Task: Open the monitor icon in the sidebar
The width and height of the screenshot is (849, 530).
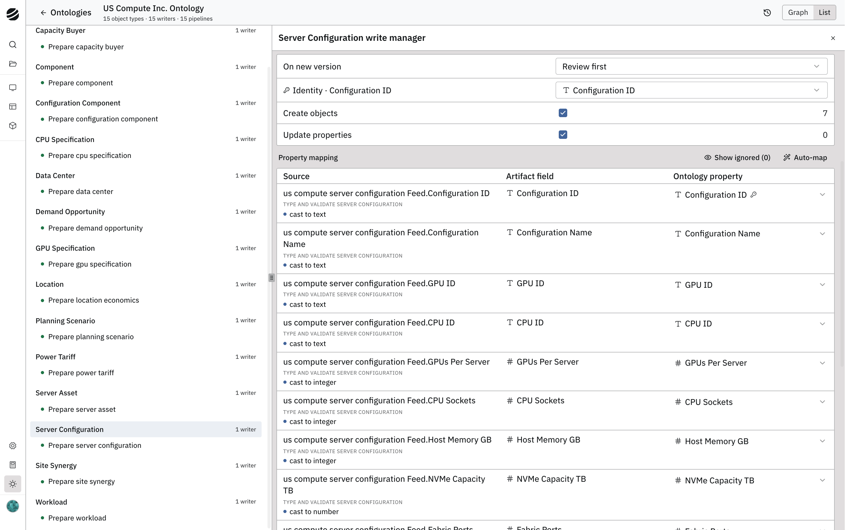Action: [x=13, y=88]
